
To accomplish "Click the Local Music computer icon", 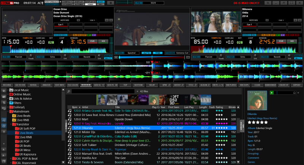I will (x=11, y=90).
